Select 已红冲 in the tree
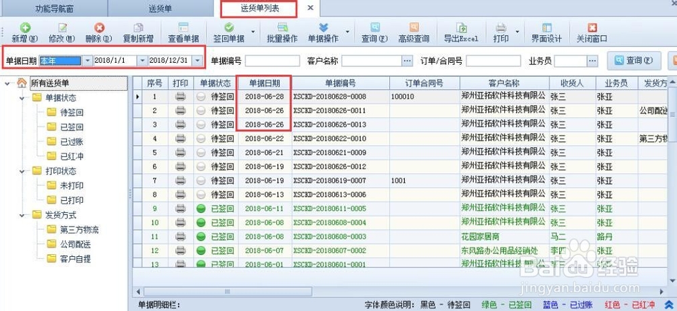677x311 pixels. tap(72, 156)
